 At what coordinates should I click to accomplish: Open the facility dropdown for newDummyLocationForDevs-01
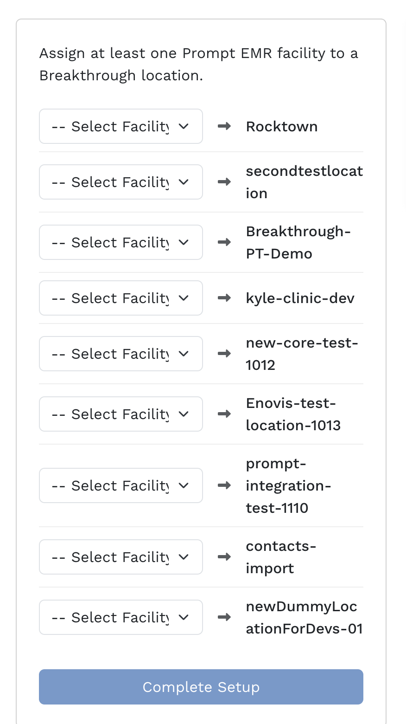pyautogui.click(x=121, y=617)
